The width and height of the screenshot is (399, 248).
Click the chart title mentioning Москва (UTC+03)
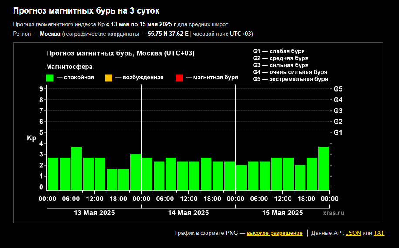coord(120,54)
